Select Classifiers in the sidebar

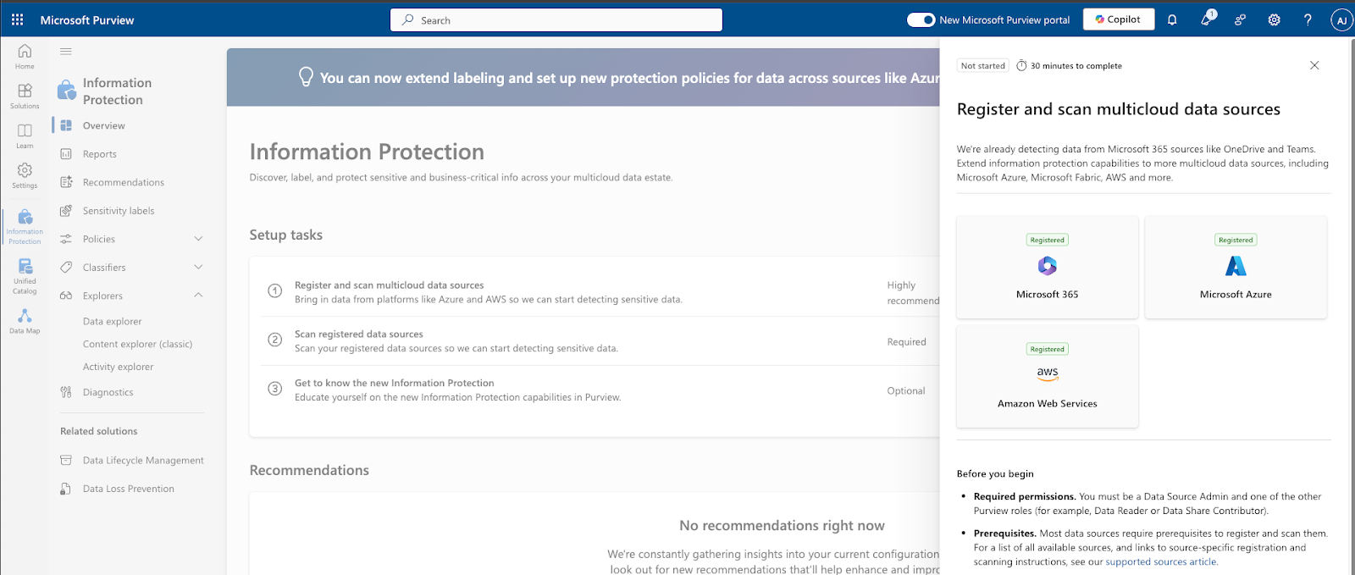[x=104, y=268]
